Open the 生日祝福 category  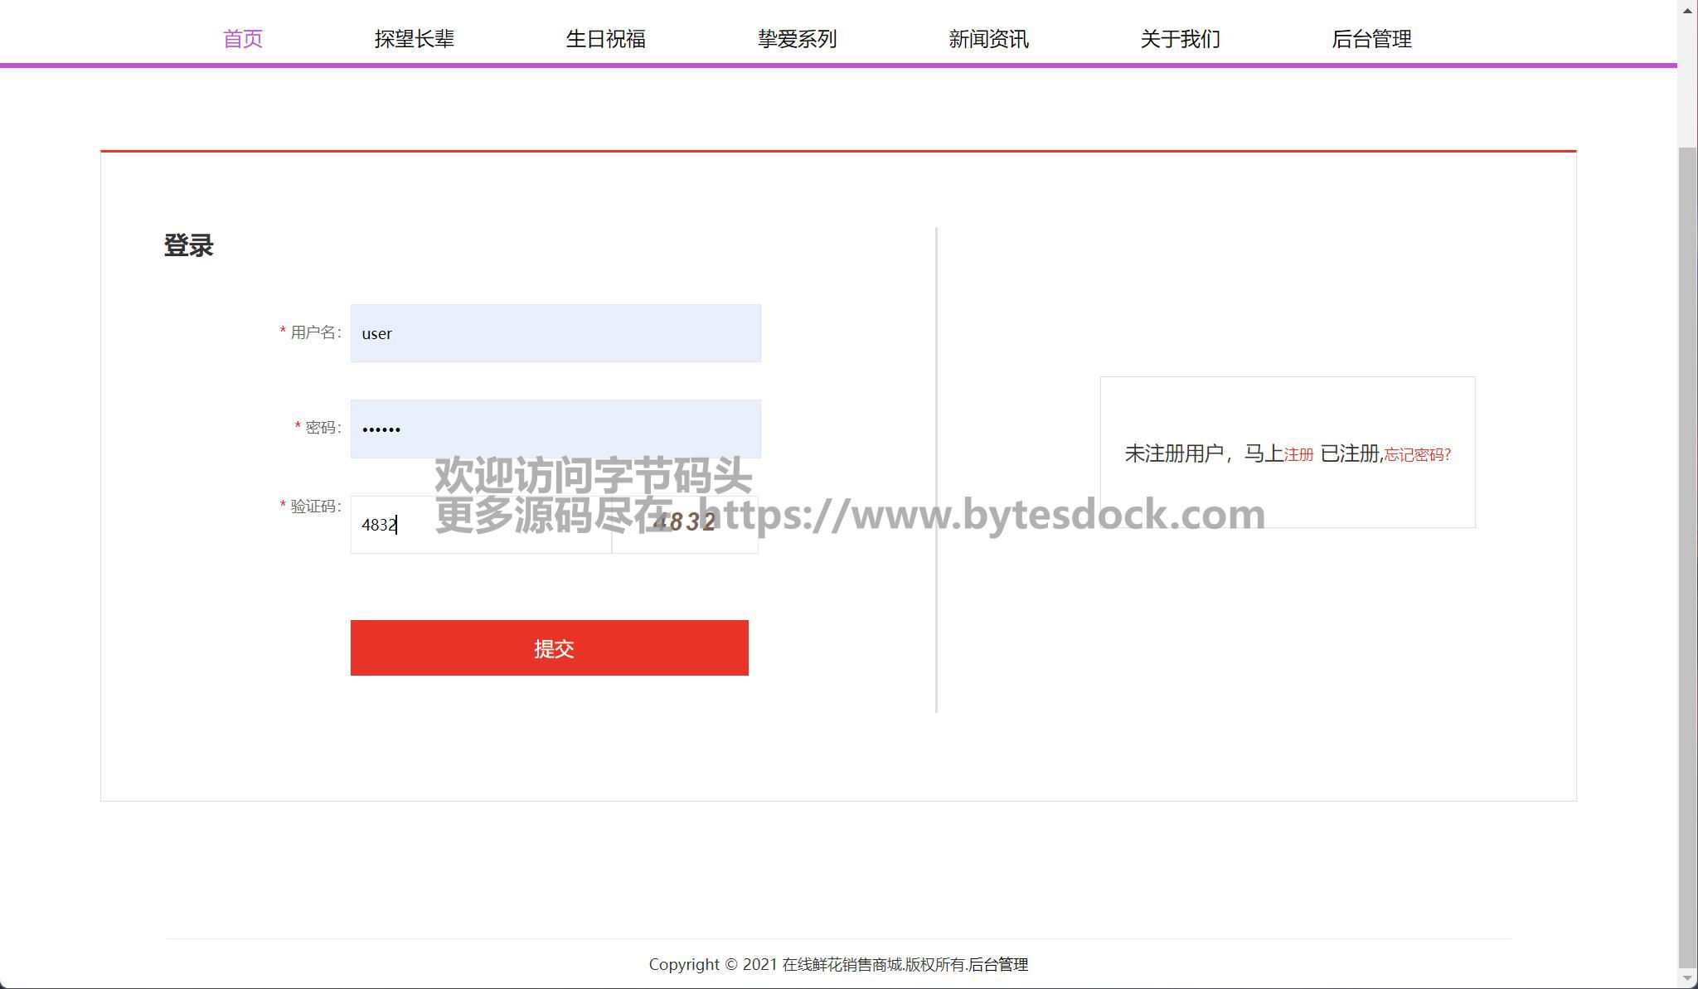click(x=605, y=39)
